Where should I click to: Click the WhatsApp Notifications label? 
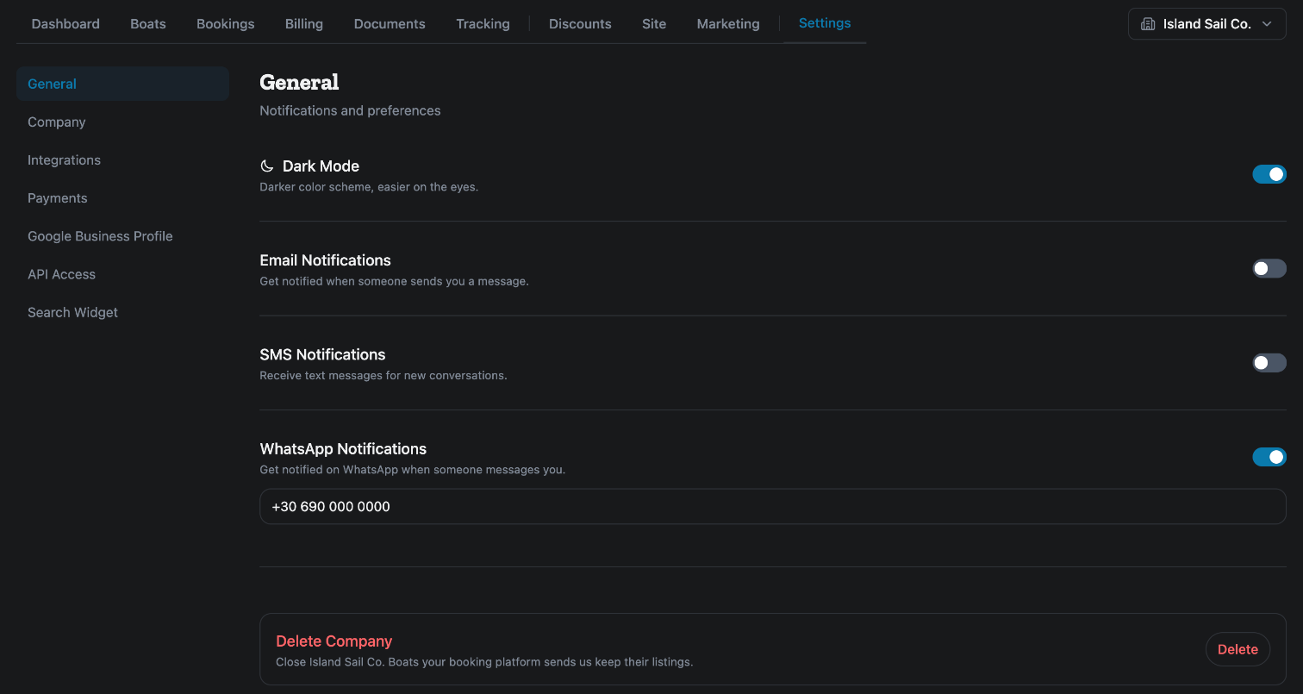(343, 449)
